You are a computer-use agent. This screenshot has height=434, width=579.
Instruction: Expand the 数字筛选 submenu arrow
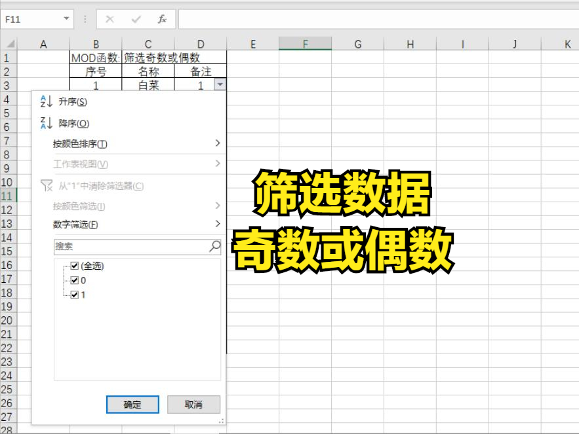tap(218, 224)
